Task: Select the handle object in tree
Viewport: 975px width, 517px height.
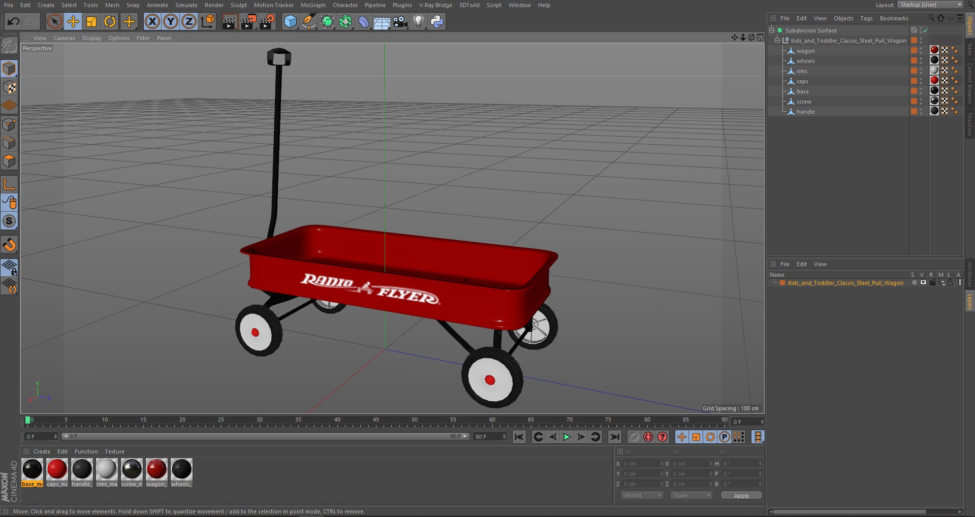Action: 805,112
